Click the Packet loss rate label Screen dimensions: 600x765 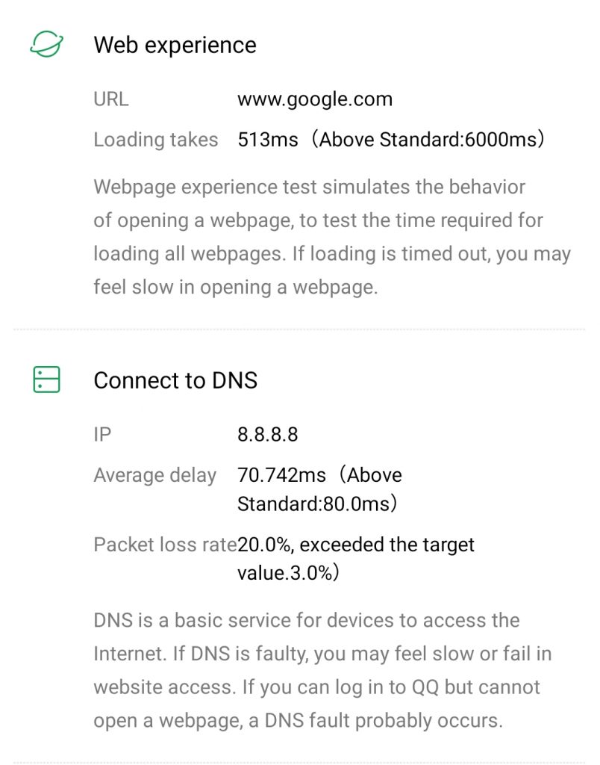point(165,545)
